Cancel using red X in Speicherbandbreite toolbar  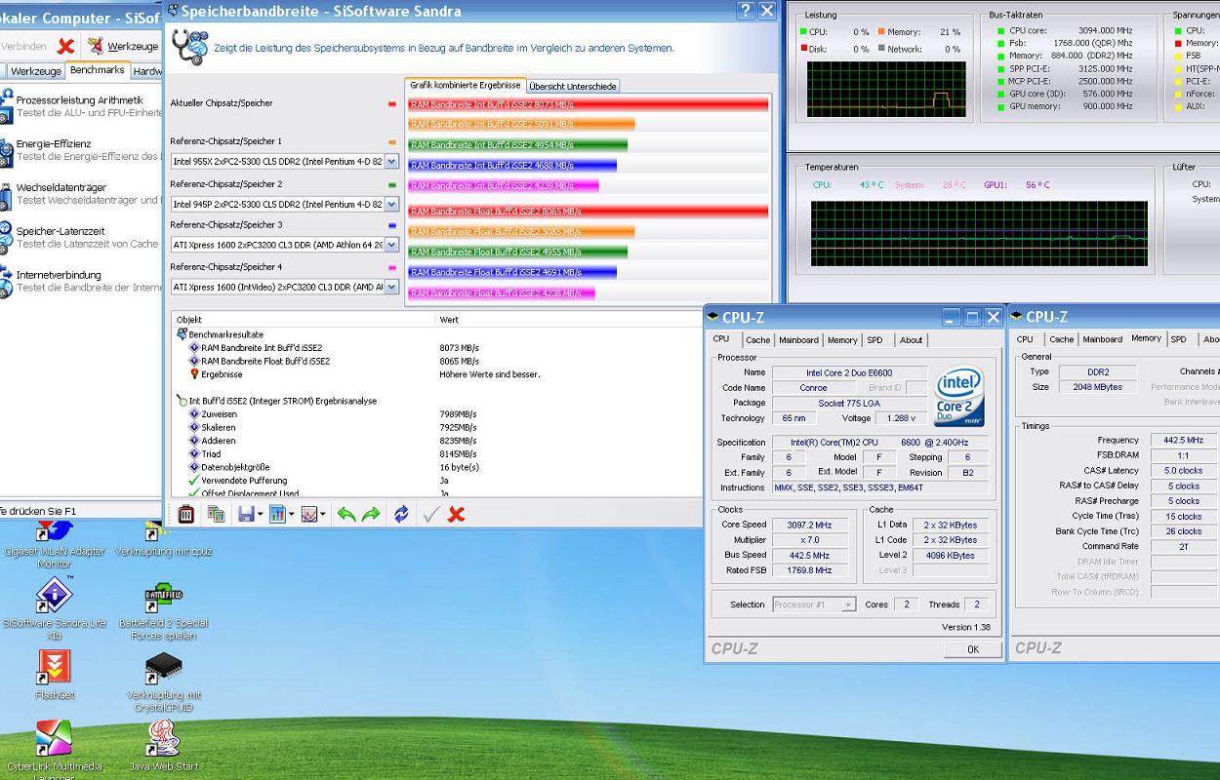[456, 514]
